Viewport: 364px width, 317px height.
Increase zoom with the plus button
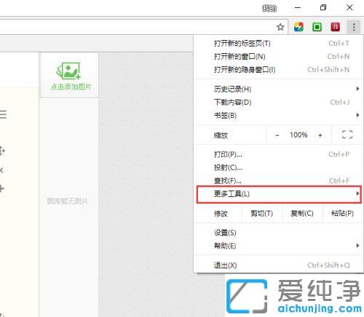[x=320, y=135]
